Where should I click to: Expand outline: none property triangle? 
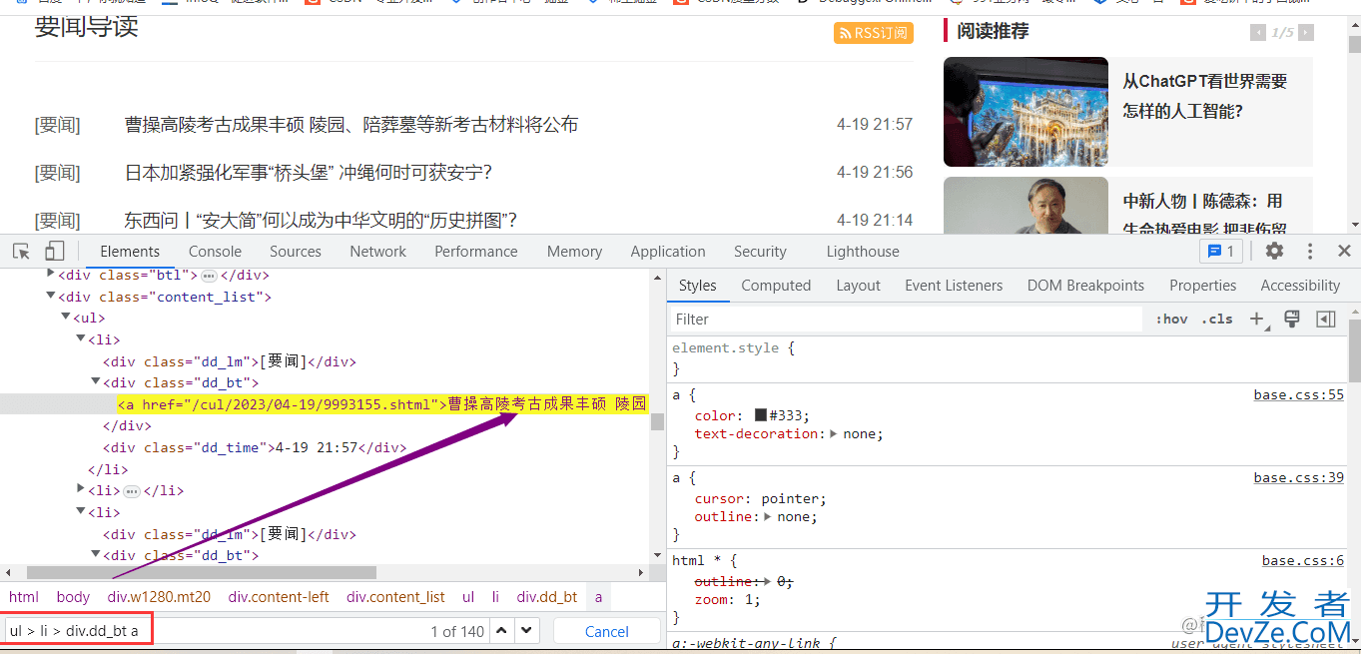768,517
